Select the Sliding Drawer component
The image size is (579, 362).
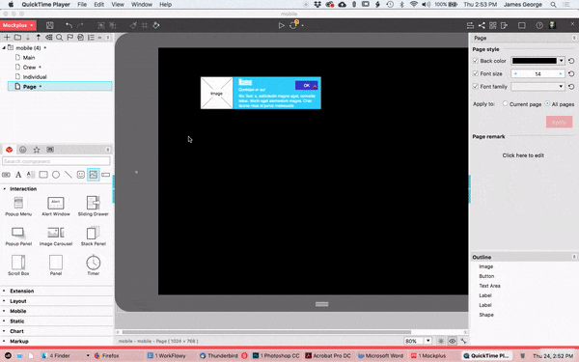[x=93, y=207]
